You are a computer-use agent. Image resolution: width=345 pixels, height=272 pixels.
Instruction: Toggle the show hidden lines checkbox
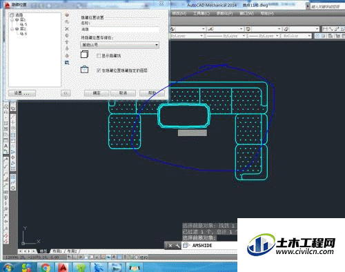point(99,55)
